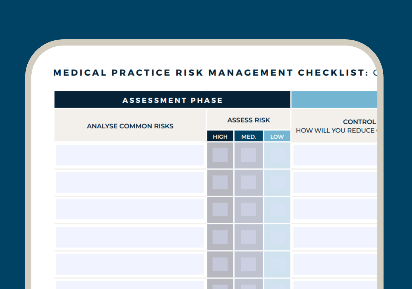Tick the HIGH checkbox in second row

tap(220, 182)
